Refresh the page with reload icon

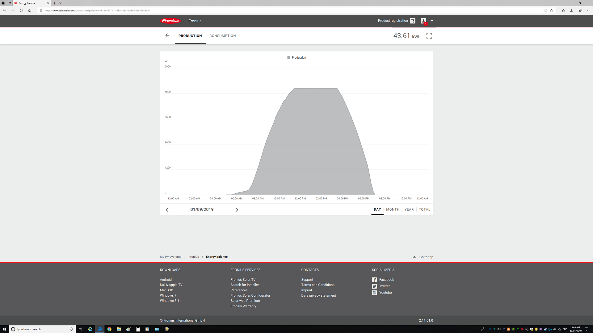point(21,10)
